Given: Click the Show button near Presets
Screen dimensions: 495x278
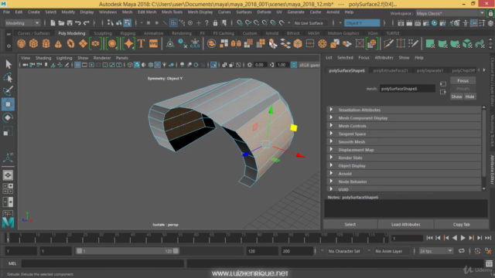Looking at the screenshot, I should point(456,97).
